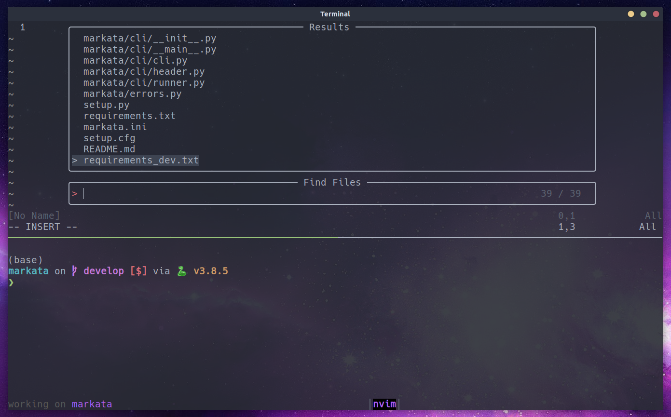Select markata/cli/__main__.py from results
Screen dimensions: 671x417
[x=150, y=50]
